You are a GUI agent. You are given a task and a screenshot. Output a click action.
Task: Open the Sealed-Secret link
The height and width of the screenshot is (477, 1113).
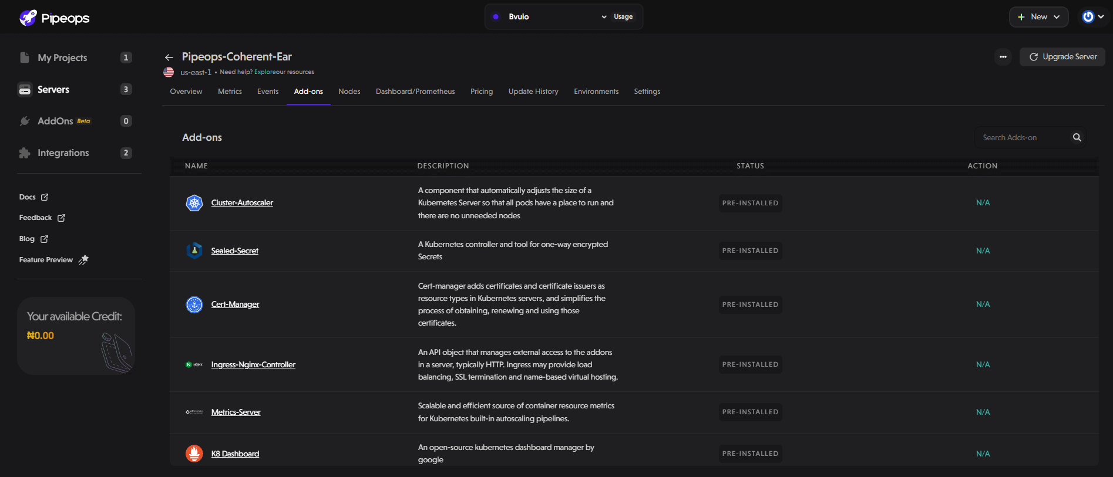coord(235,251)
